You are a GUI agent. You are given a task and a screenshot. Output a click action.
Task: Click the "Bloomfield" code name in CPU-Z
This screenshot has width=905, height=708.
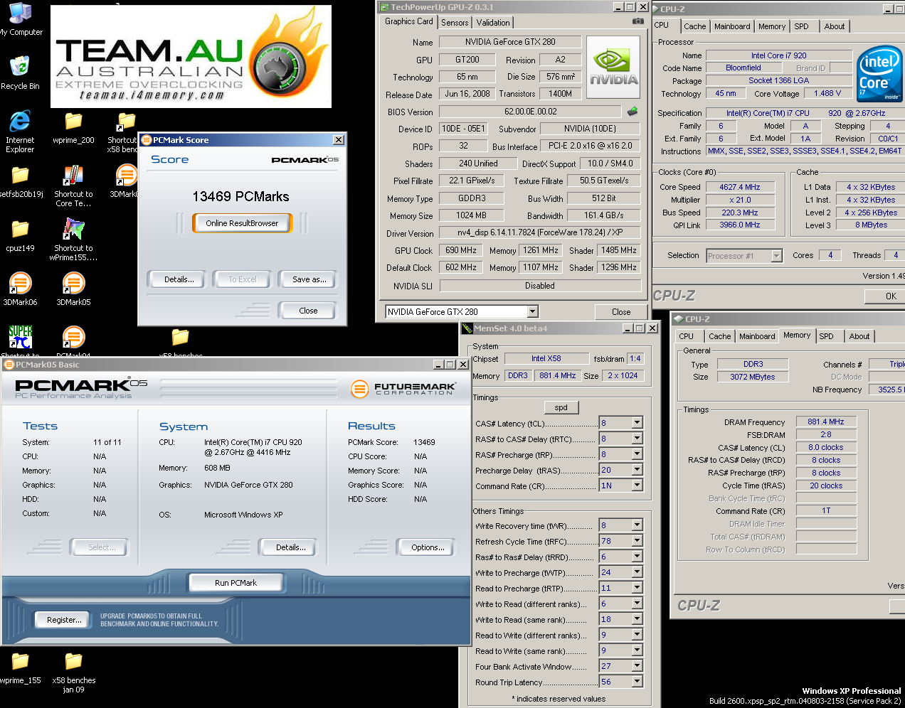(x=743, y=68)
